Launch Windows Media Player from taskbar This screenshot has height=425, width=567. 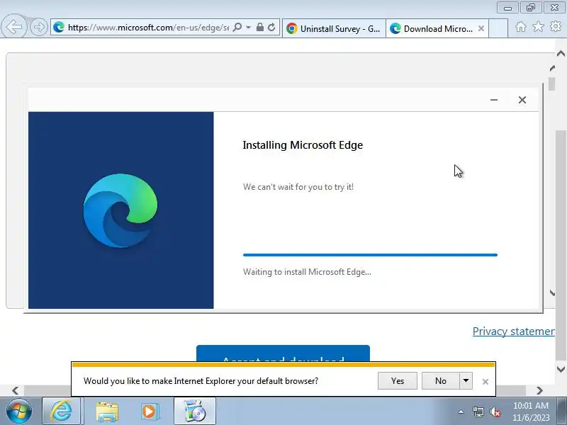click(x=150, y=412)
